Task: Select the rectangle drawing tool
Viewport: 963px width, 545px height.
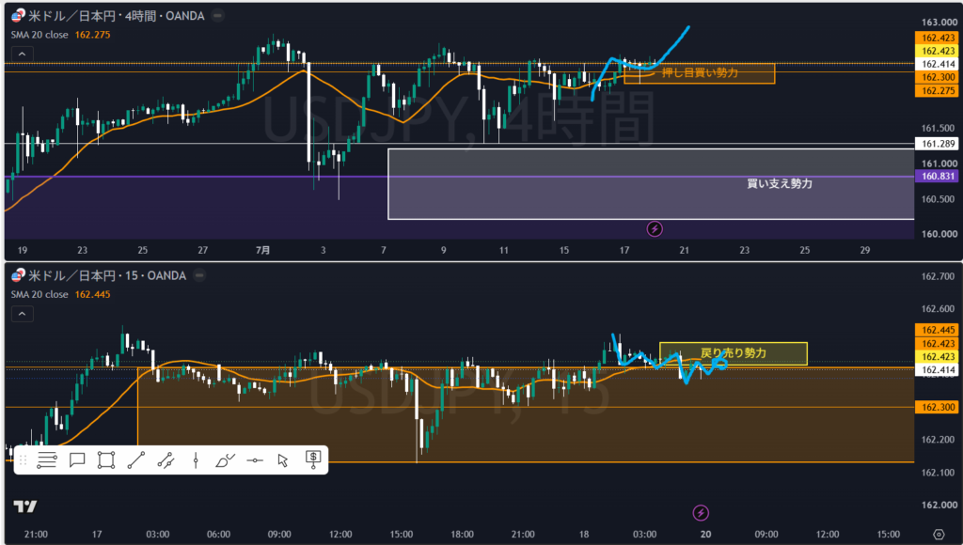Action: point(106,459)
